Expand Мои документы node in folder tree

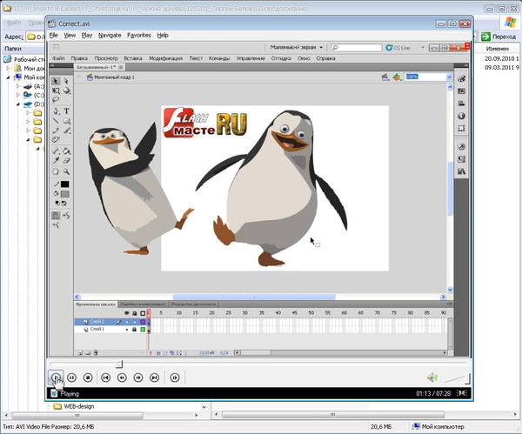click(x=8, y=68)
